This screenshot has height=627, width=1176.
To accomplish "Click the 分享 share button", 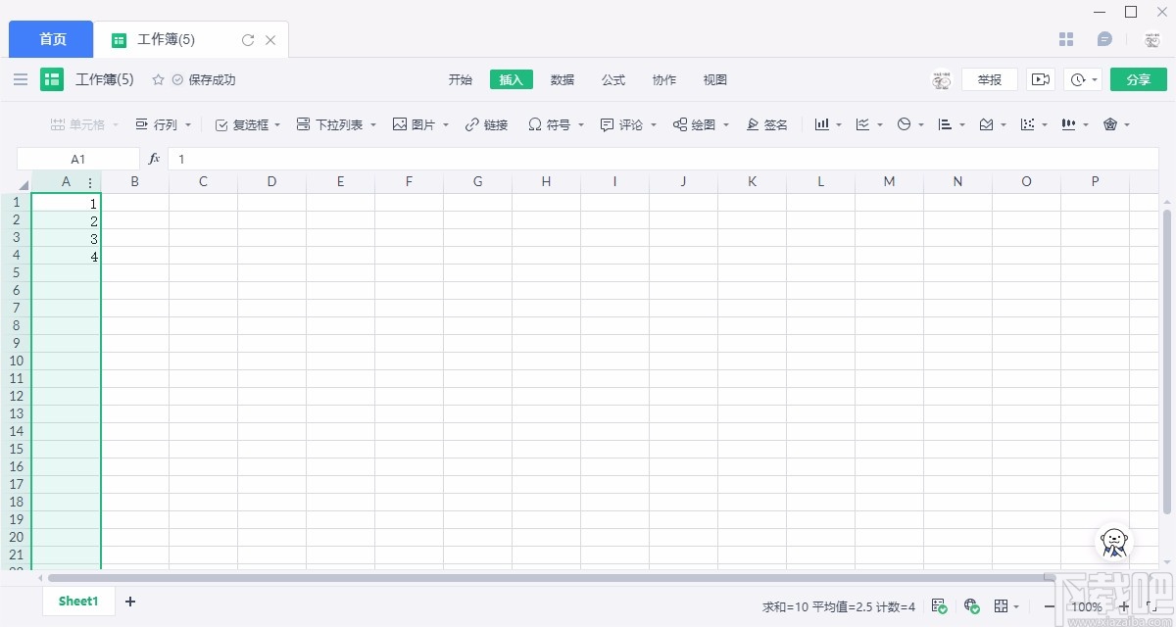I will point(1138,79).
